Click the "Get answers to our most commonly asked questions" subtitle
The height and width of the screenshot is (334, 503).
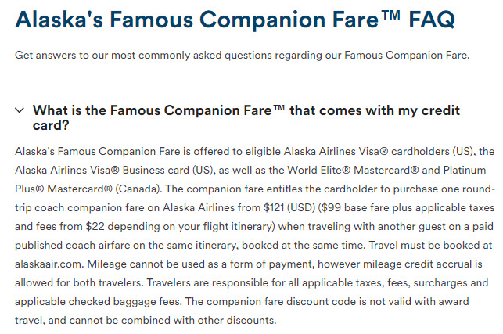[243, 56]
